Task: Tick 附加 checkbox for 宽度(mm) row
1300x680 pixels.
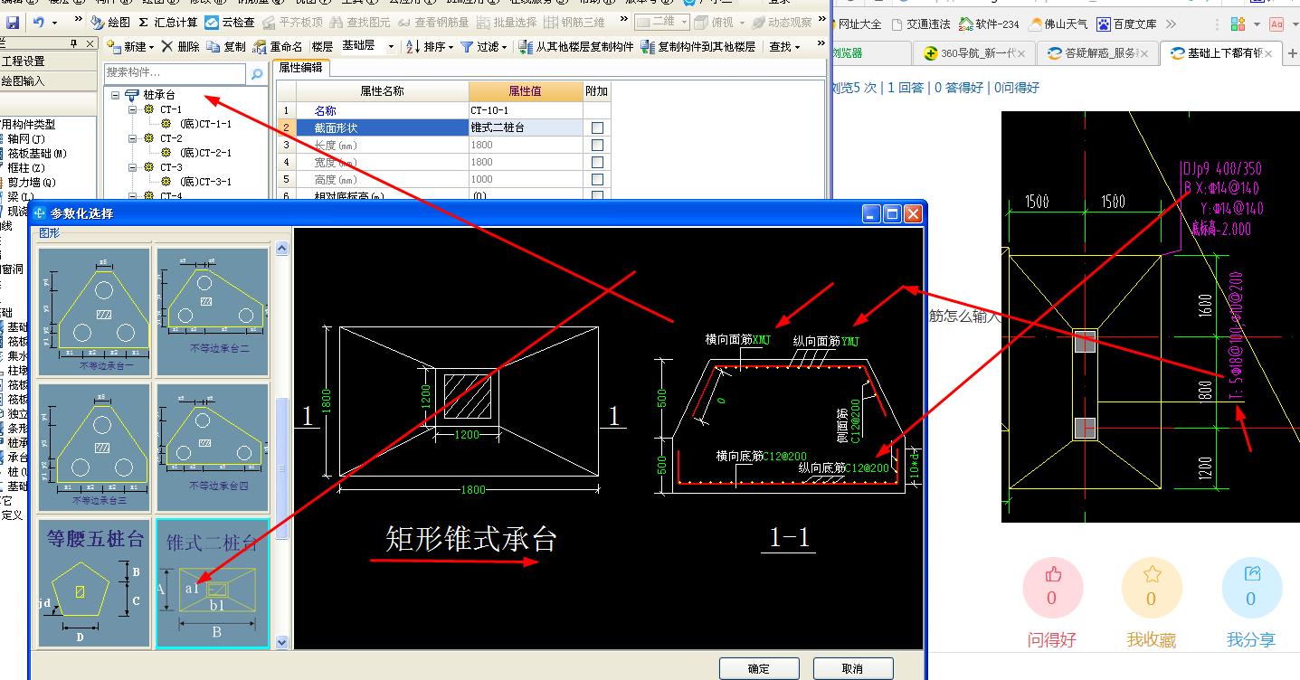Action: [596, 162]
